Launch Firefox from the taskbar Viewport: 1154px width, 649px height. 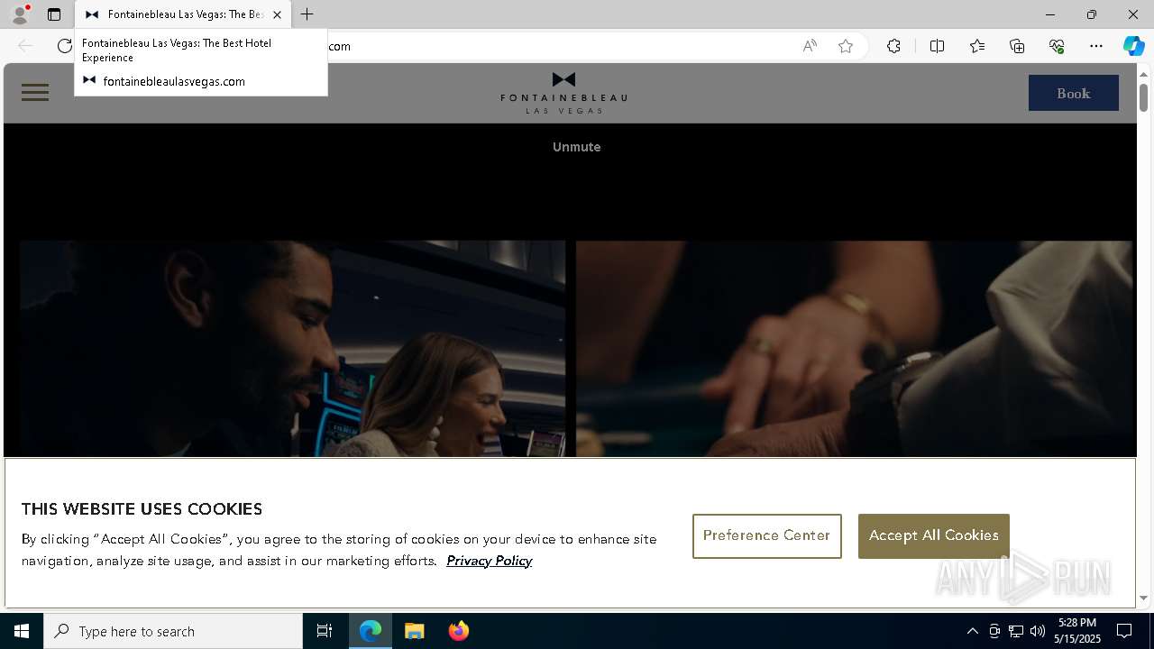pos(459,631)
